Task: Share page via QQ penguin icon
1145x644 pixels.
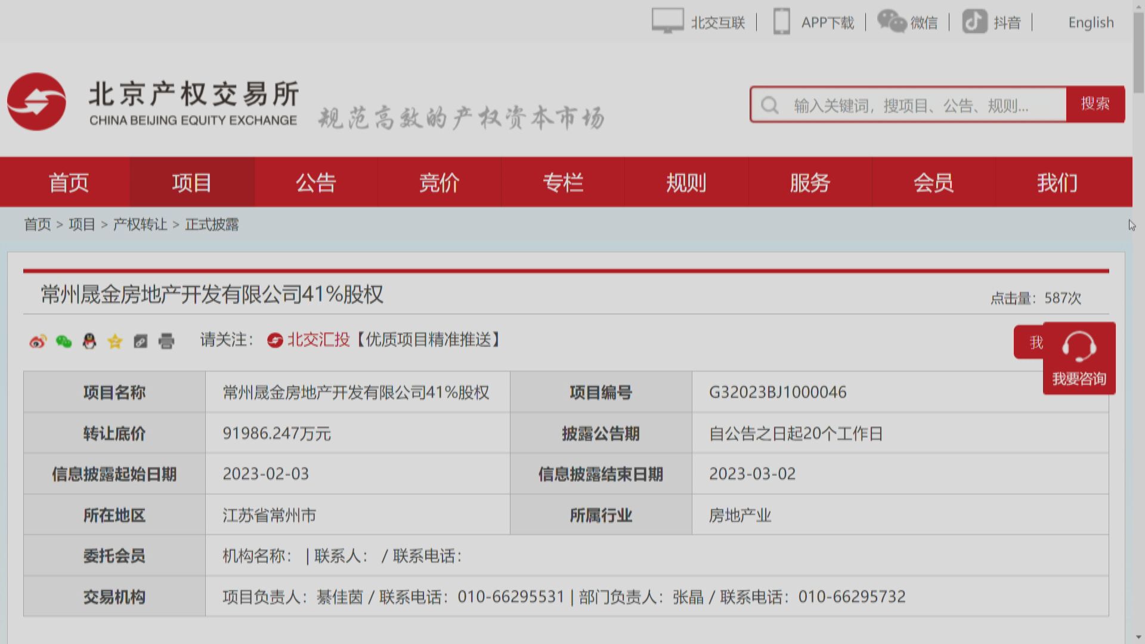Action: (x=89, y=341)
